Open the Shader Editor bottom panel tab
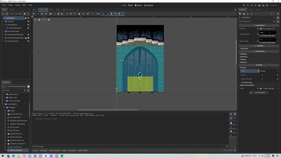281x158 pixels. (83, 151)
